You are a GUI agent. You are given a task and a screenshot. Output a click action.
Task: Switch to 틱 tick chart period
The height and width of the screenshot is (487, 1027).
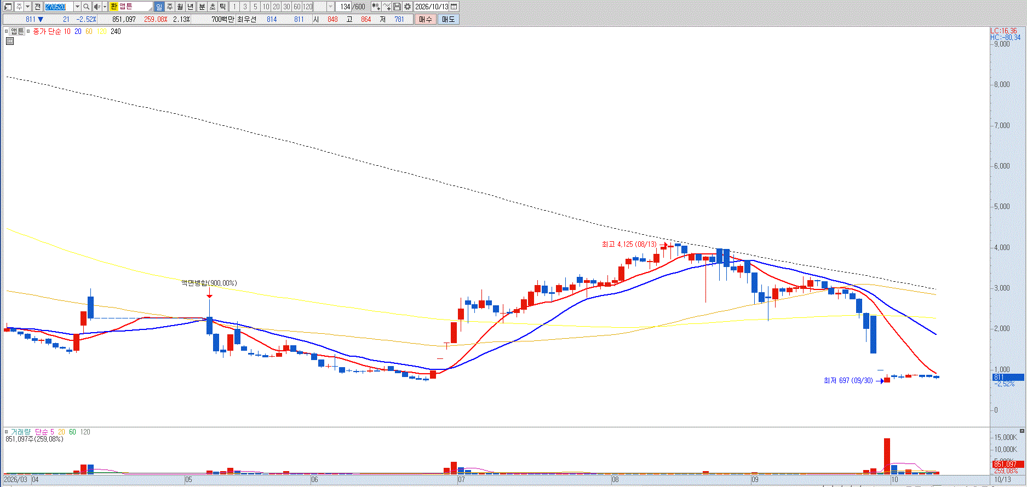tap(223, 7)
